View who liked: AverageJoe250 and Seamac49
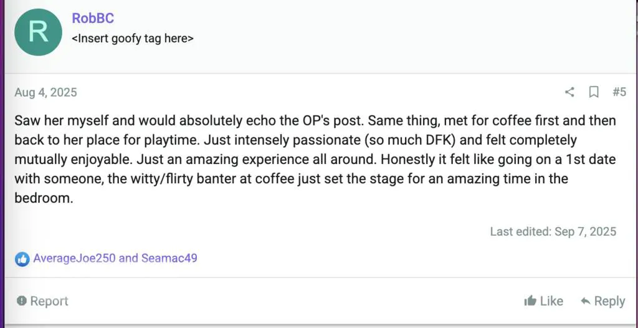Viewport: 638px width, 328px height. point(115,258)
